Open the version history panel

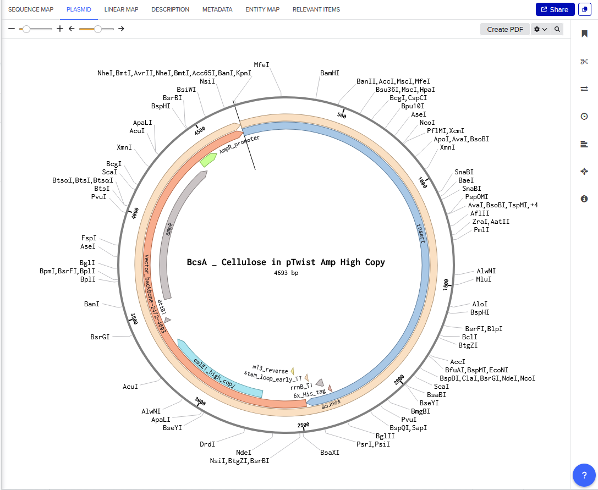click(584, 116)
